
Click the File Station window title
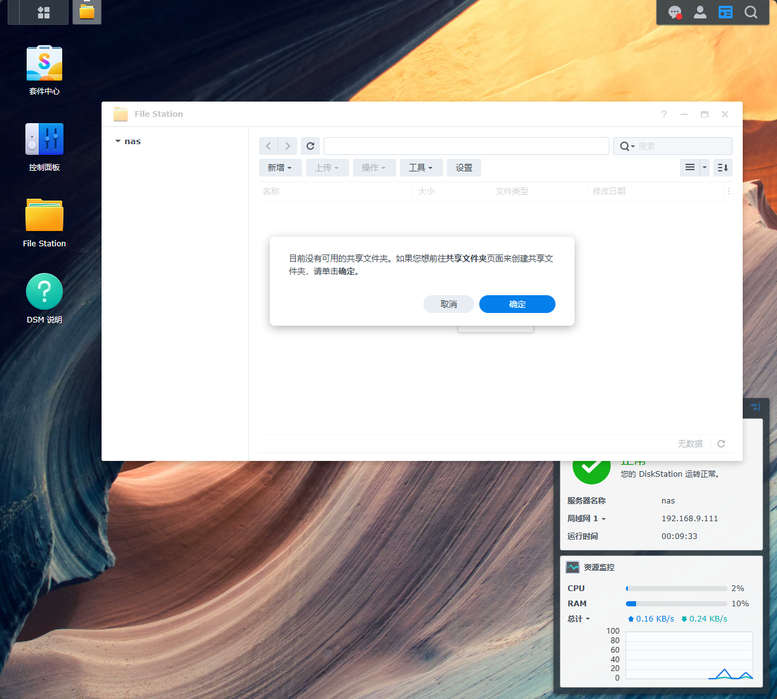click(159, 114)
